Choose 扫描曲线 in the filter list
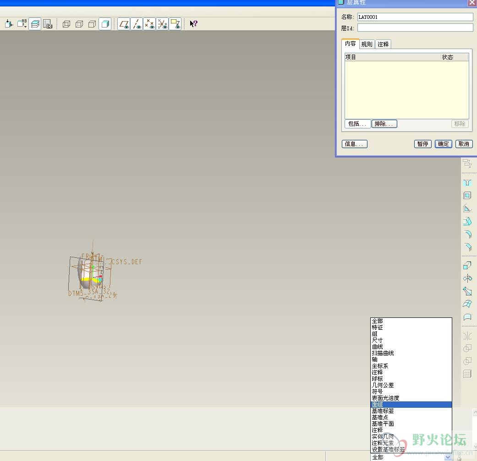Screen dimensions: 477x461 coord(411,353)
